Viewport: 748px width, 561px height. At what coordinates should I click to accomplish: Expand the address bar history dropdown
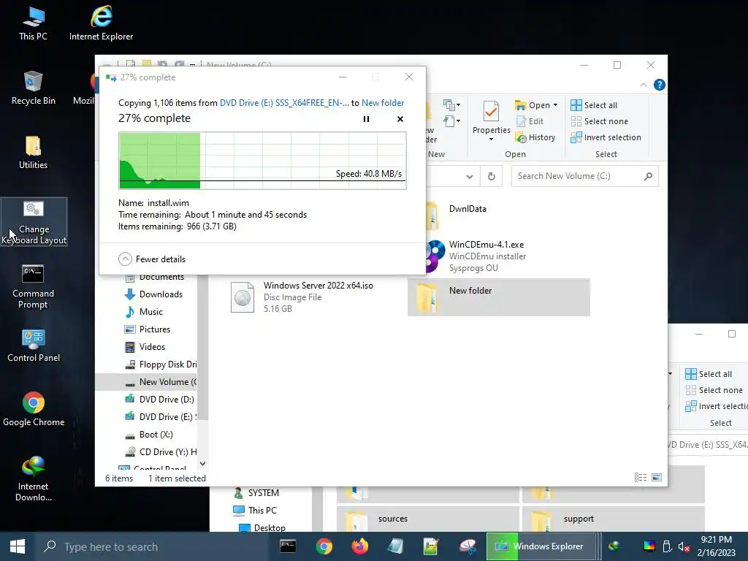pos(470,177)
